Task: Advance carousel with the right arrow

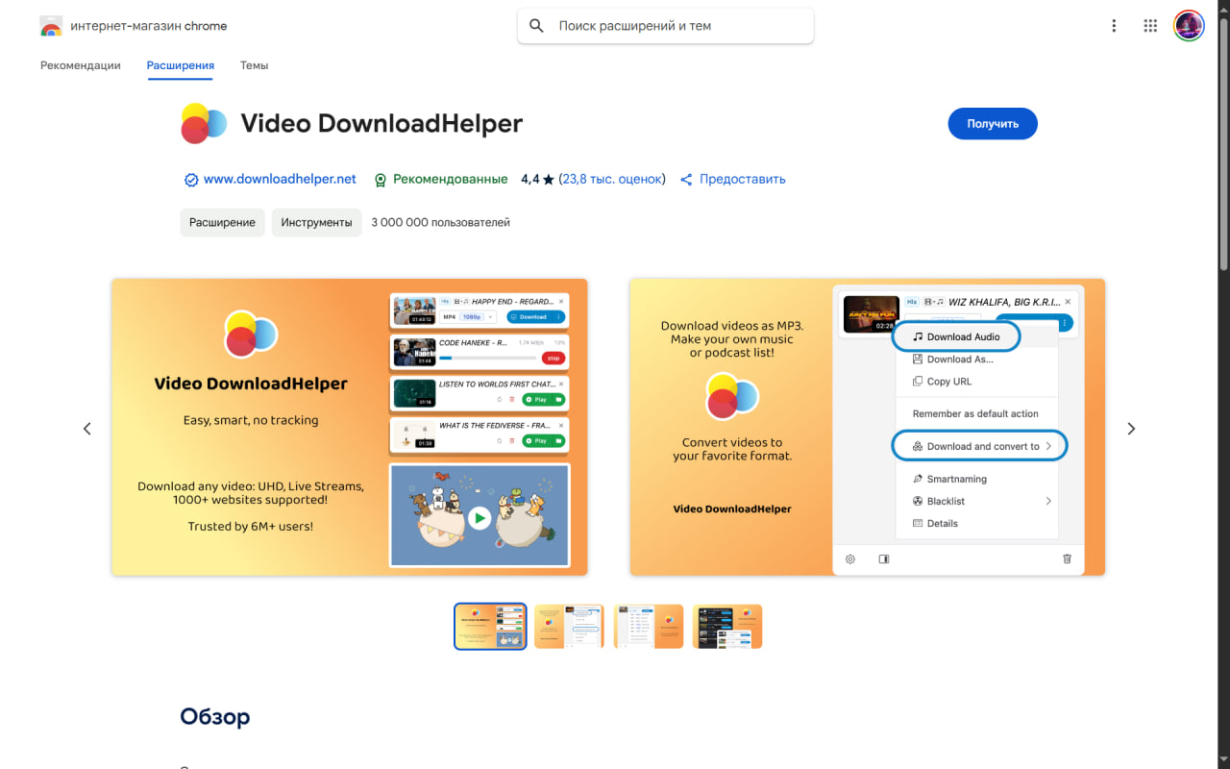Action: pyautogui.click(x=1131, y=429)
